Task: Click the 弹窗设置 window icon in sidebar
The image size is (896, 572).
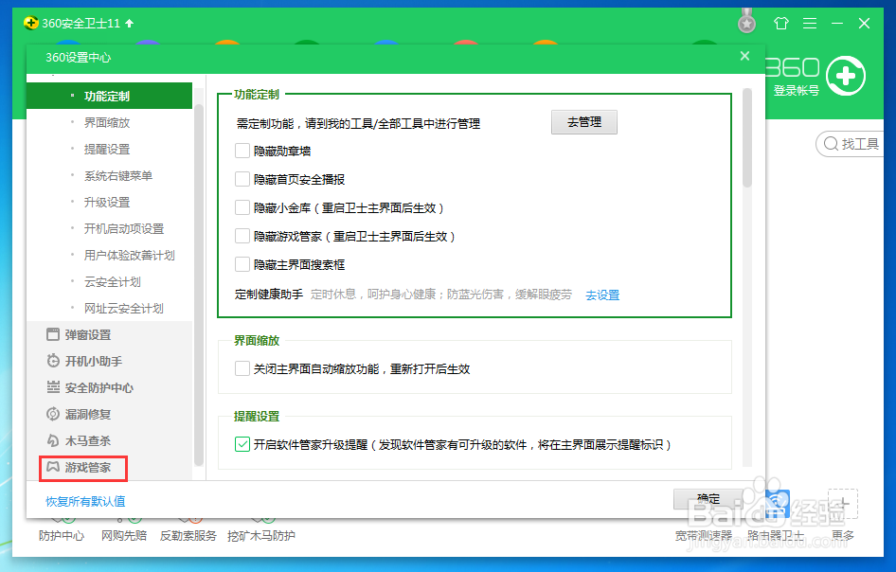Action: click(53, 334)
